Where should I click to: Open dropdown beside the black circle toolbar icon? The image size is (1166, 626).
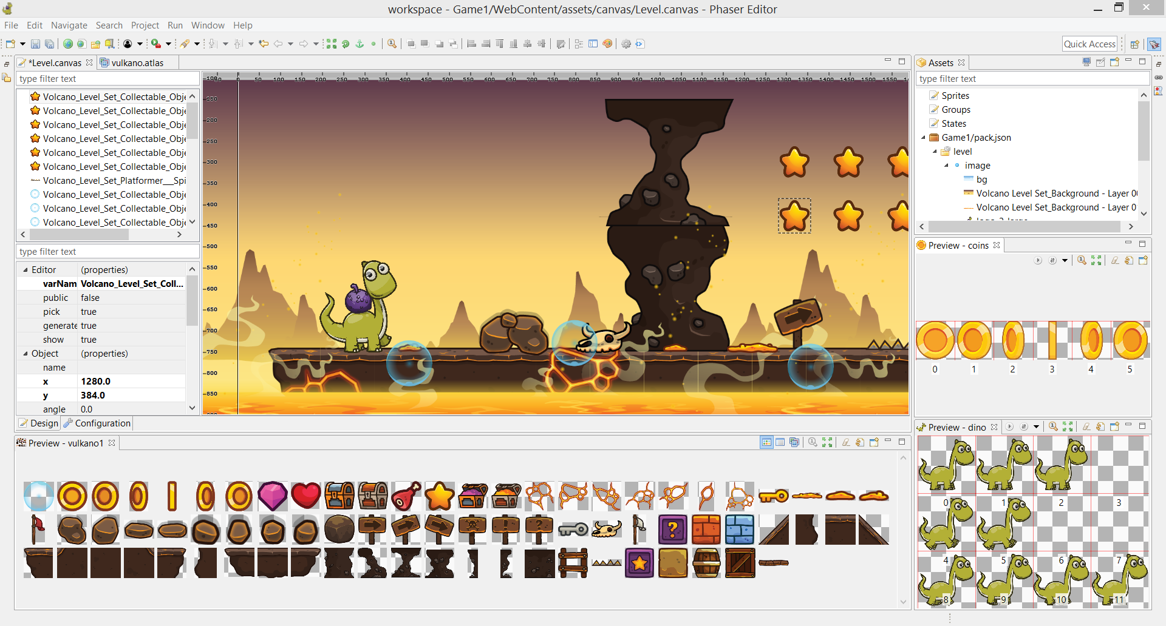140,44
